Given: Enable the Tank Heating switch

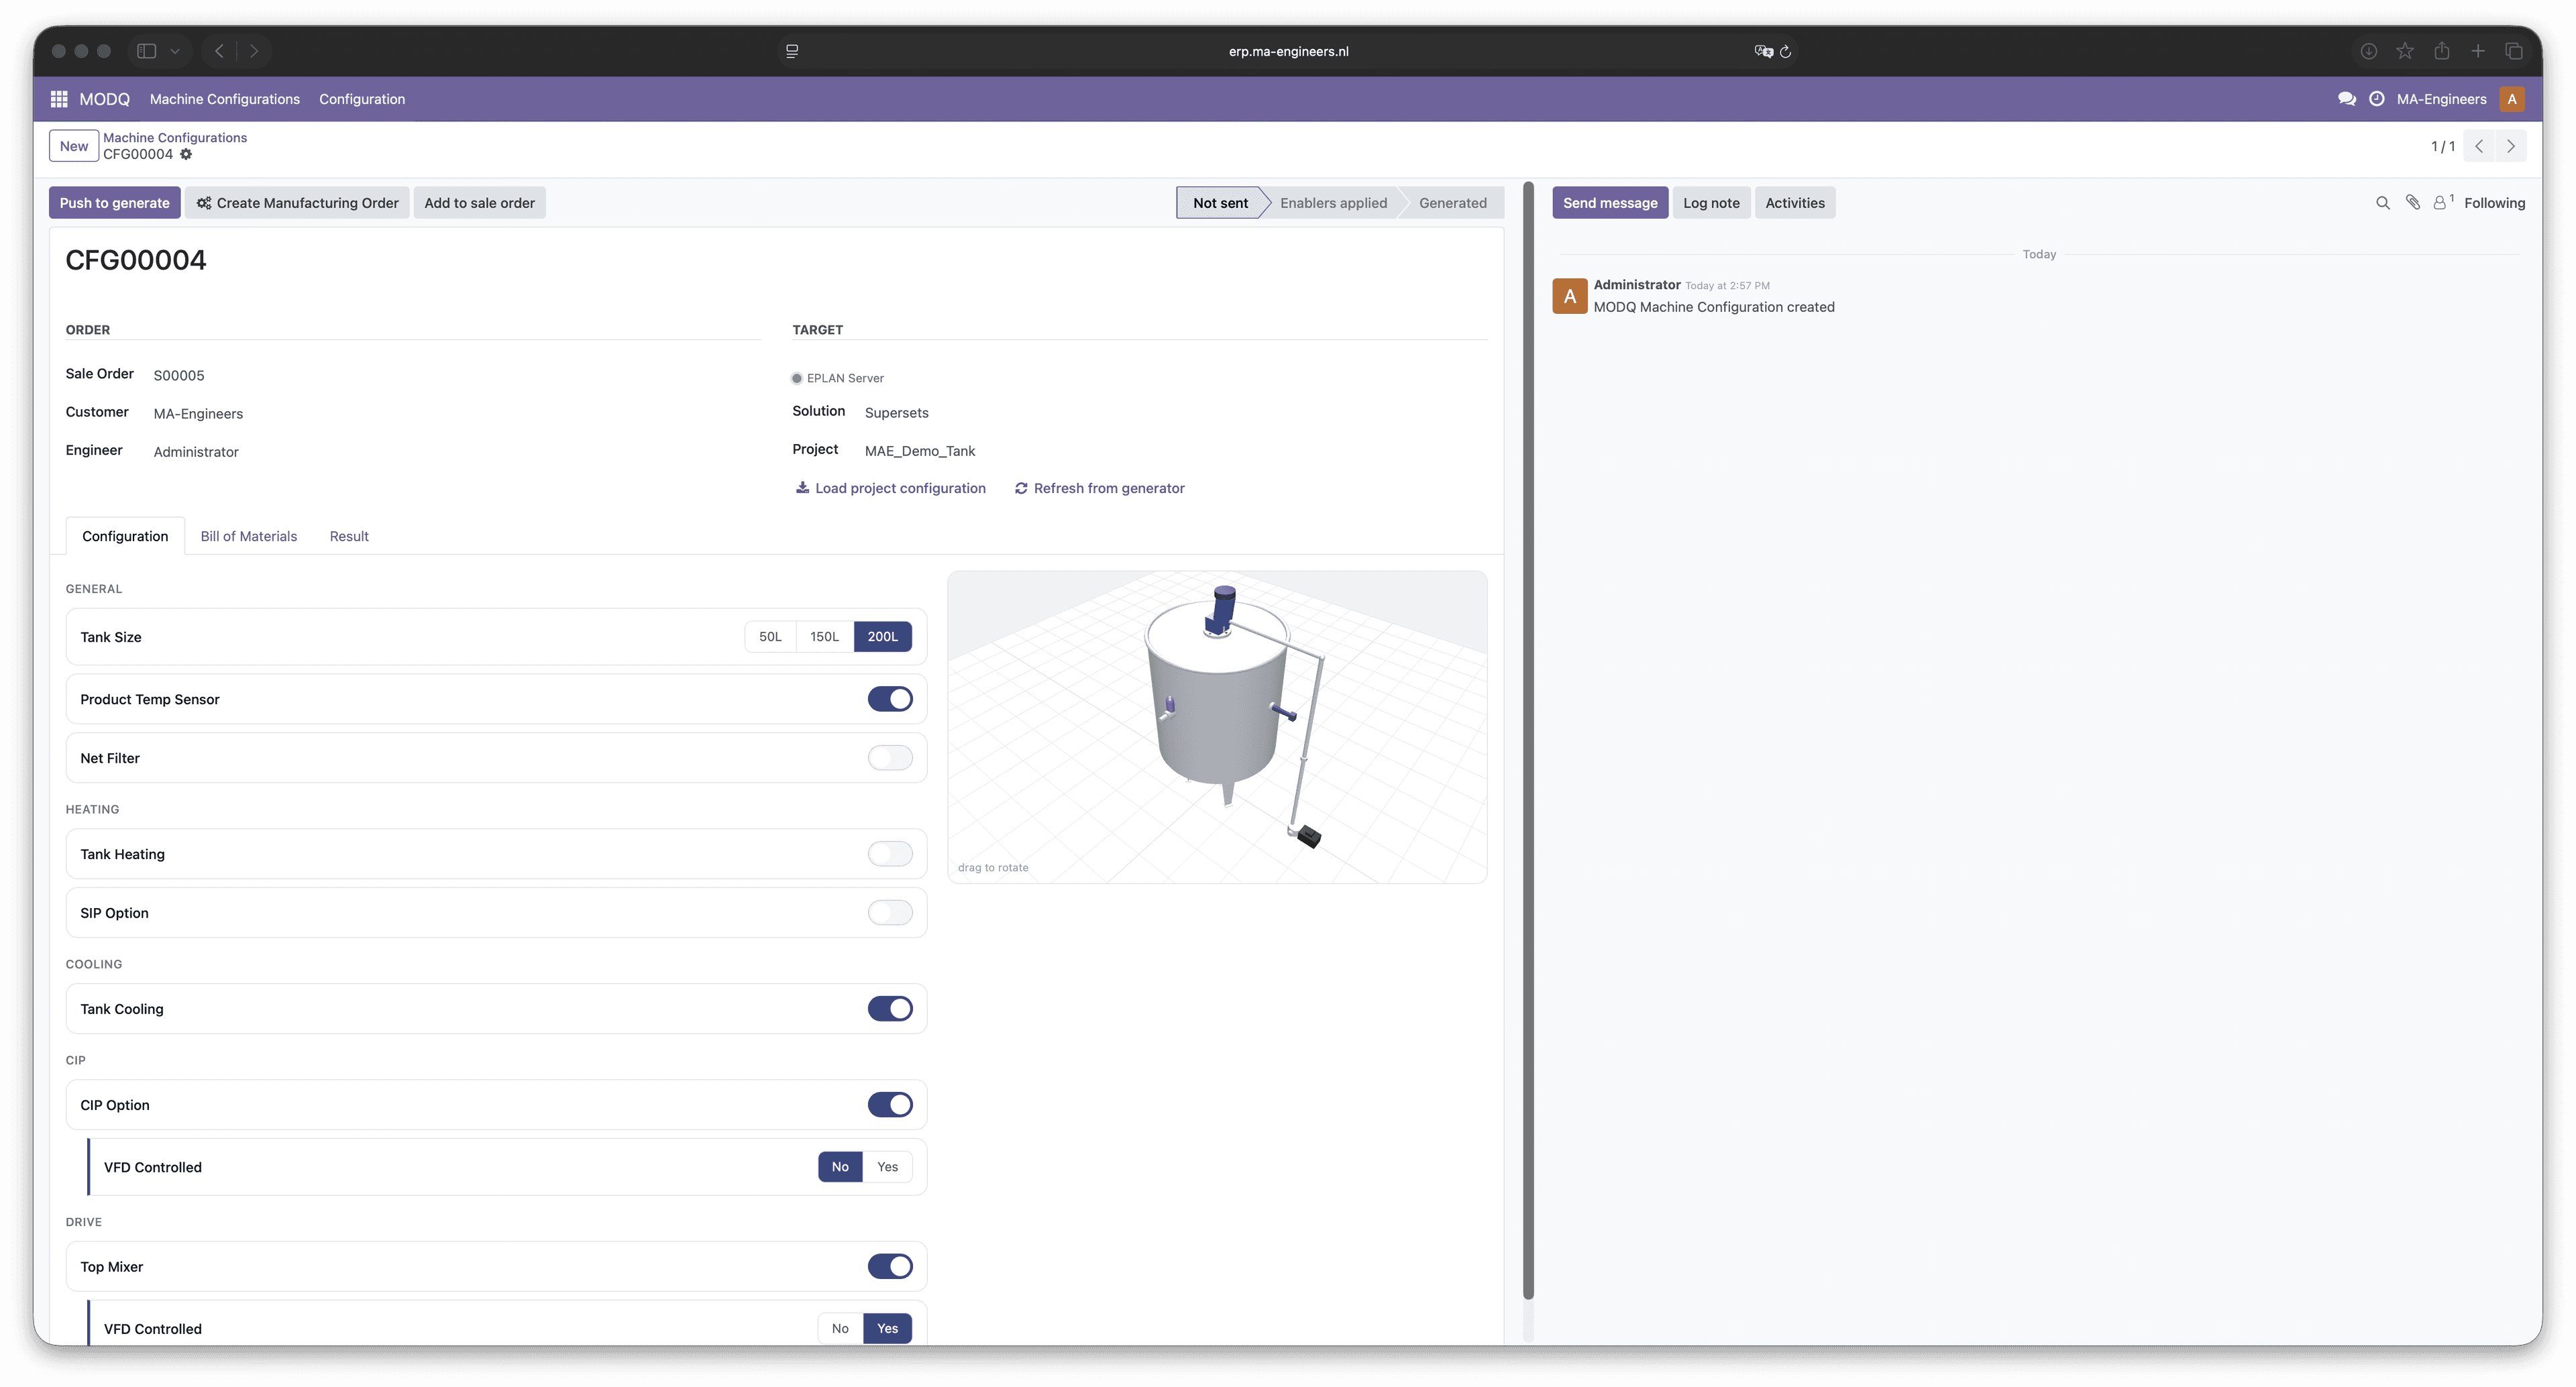Looking at the screenshot, I should pyautogui.click(x=890, y=854).
